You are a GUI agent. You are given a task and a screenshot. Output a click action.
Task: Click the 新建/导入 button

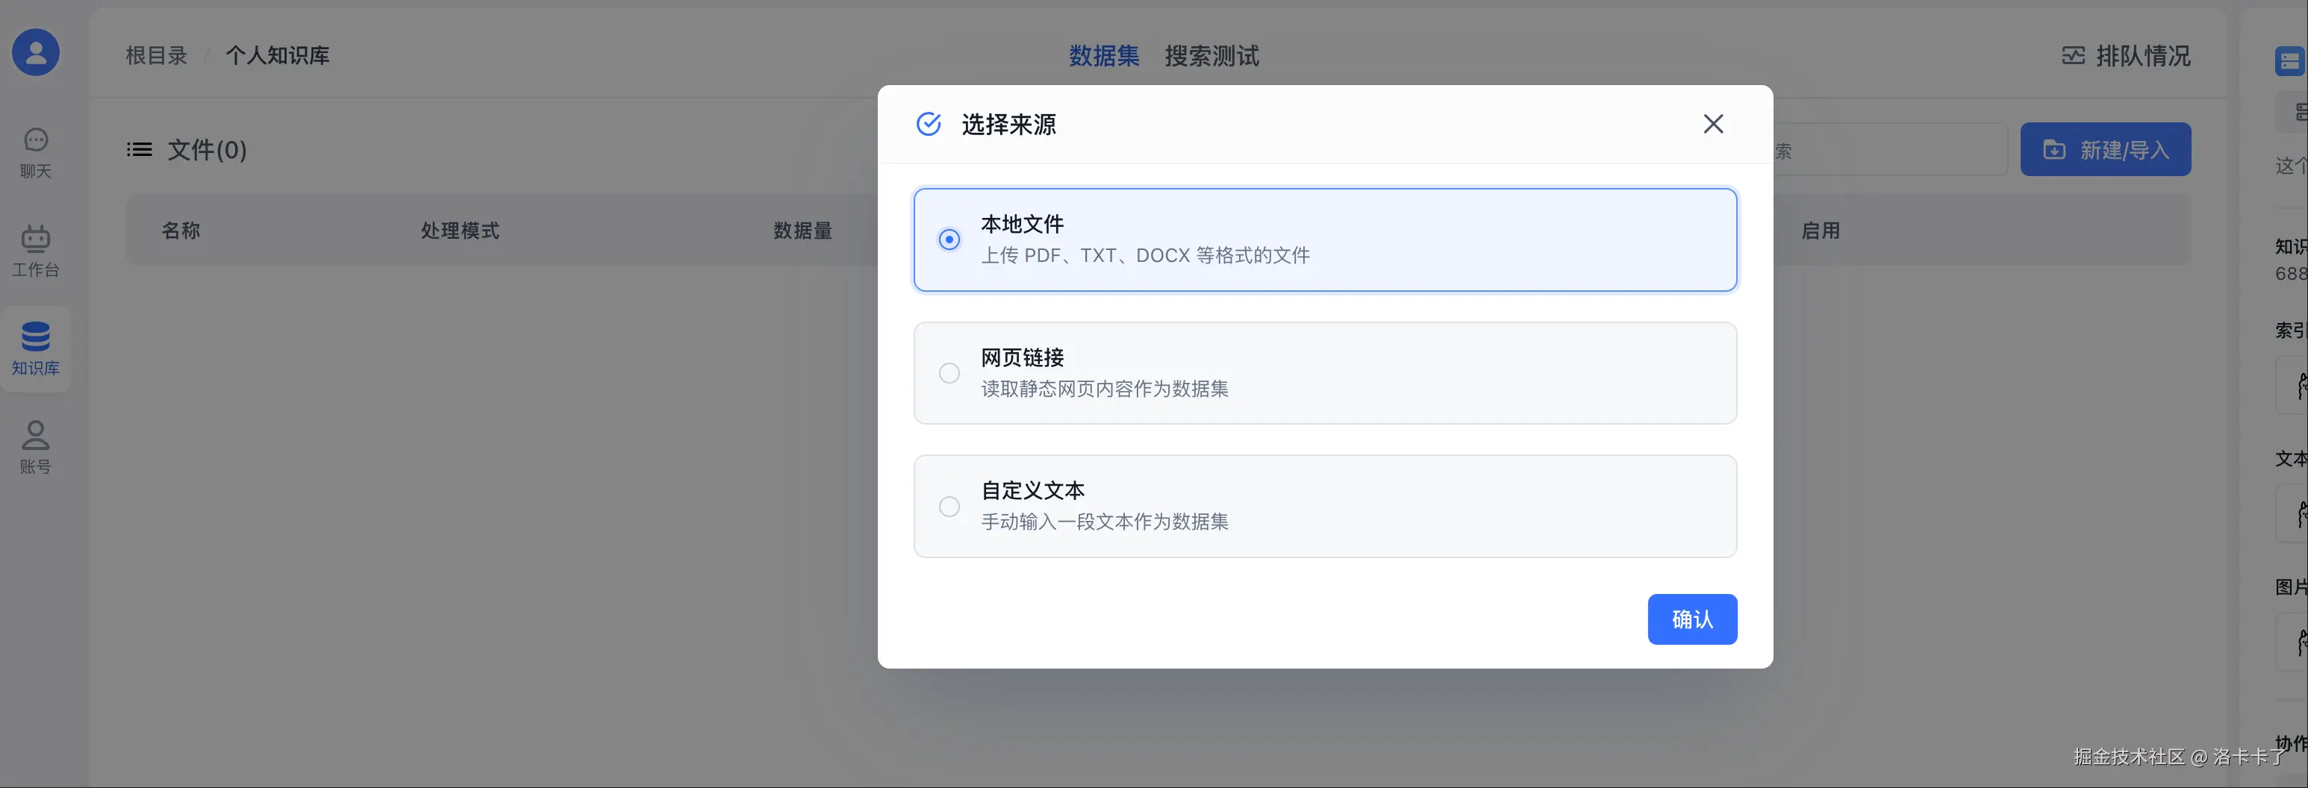2105,149
